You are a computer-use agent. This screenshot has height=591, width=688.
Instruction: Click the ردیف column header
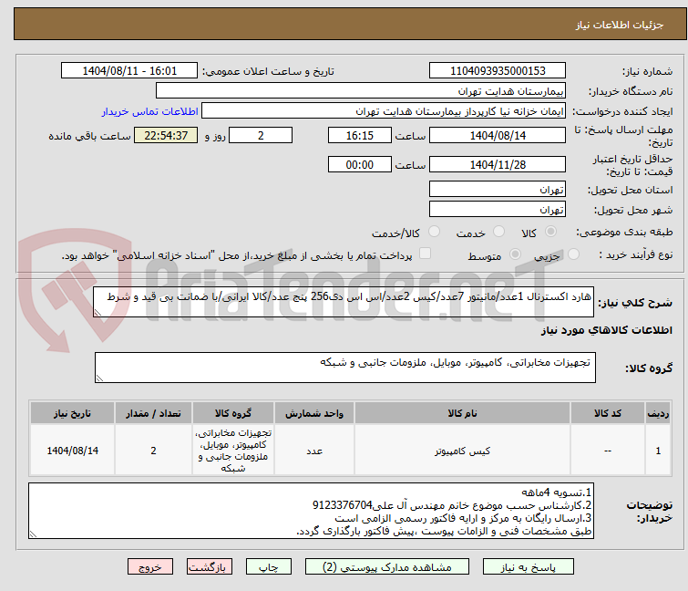tap(658, 413)
